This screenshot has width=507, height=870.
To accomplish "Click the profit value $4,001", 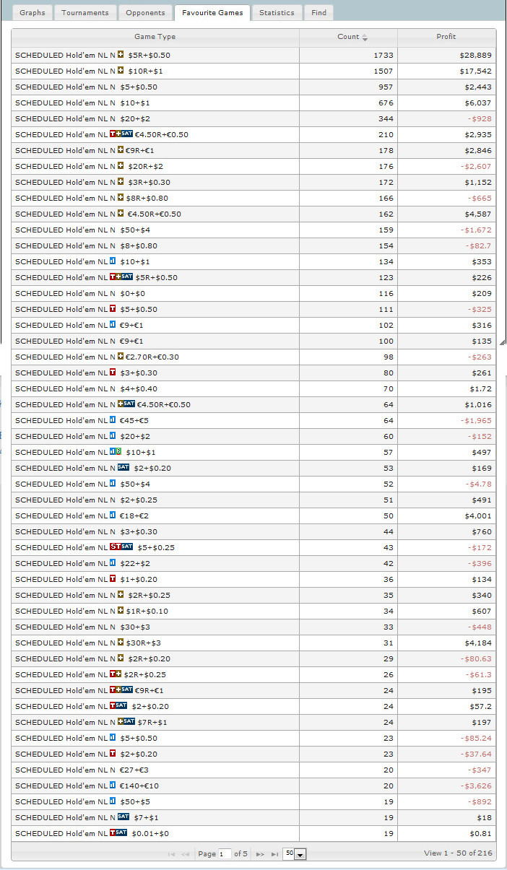I will [478, 516].
